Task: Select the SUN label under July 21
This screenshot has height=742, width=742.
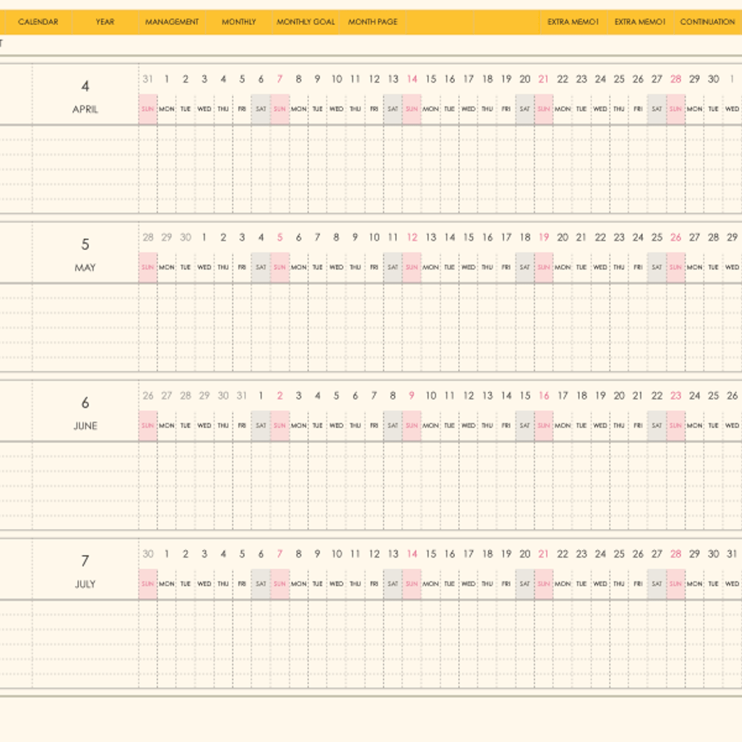Action: click(x=544, y=584)
